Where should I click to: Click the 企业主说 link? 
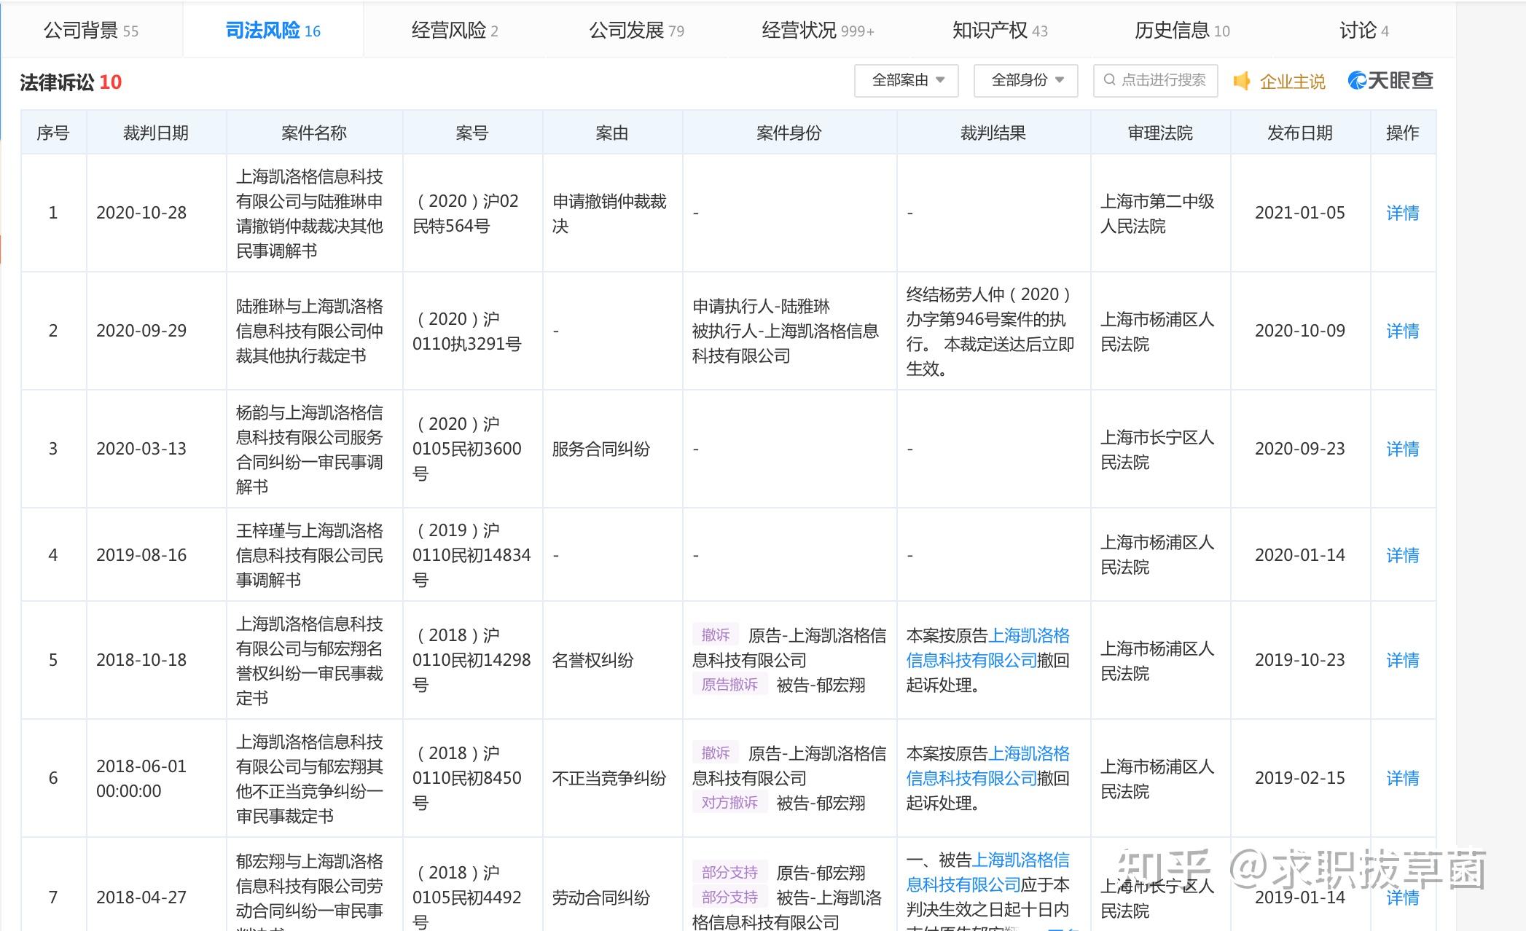click(1292, 82)
